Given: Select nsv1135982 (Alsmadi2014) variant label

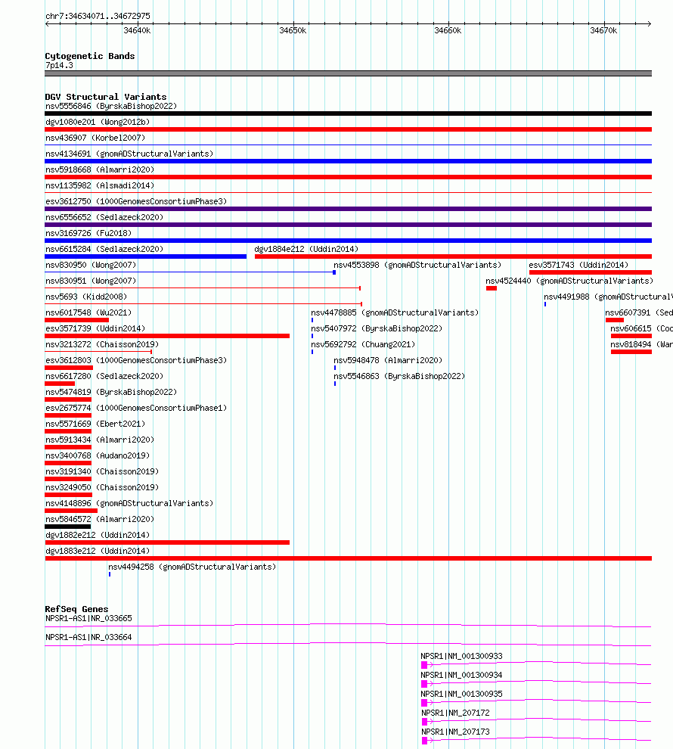Looking at the screenshot, I should 100,185.
